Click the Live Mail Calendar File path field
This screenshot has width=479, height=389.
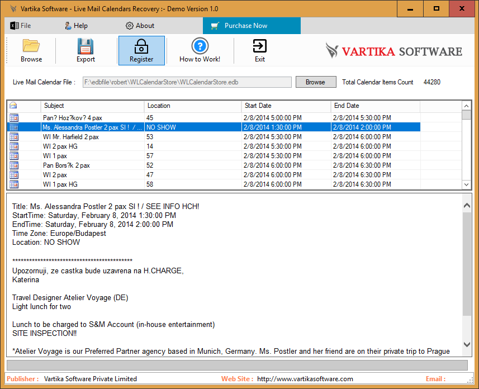(x=187, y=82)
